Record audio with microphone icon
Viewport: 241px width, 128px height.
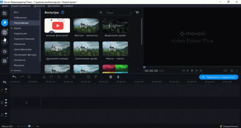click(x=118, y=77)
